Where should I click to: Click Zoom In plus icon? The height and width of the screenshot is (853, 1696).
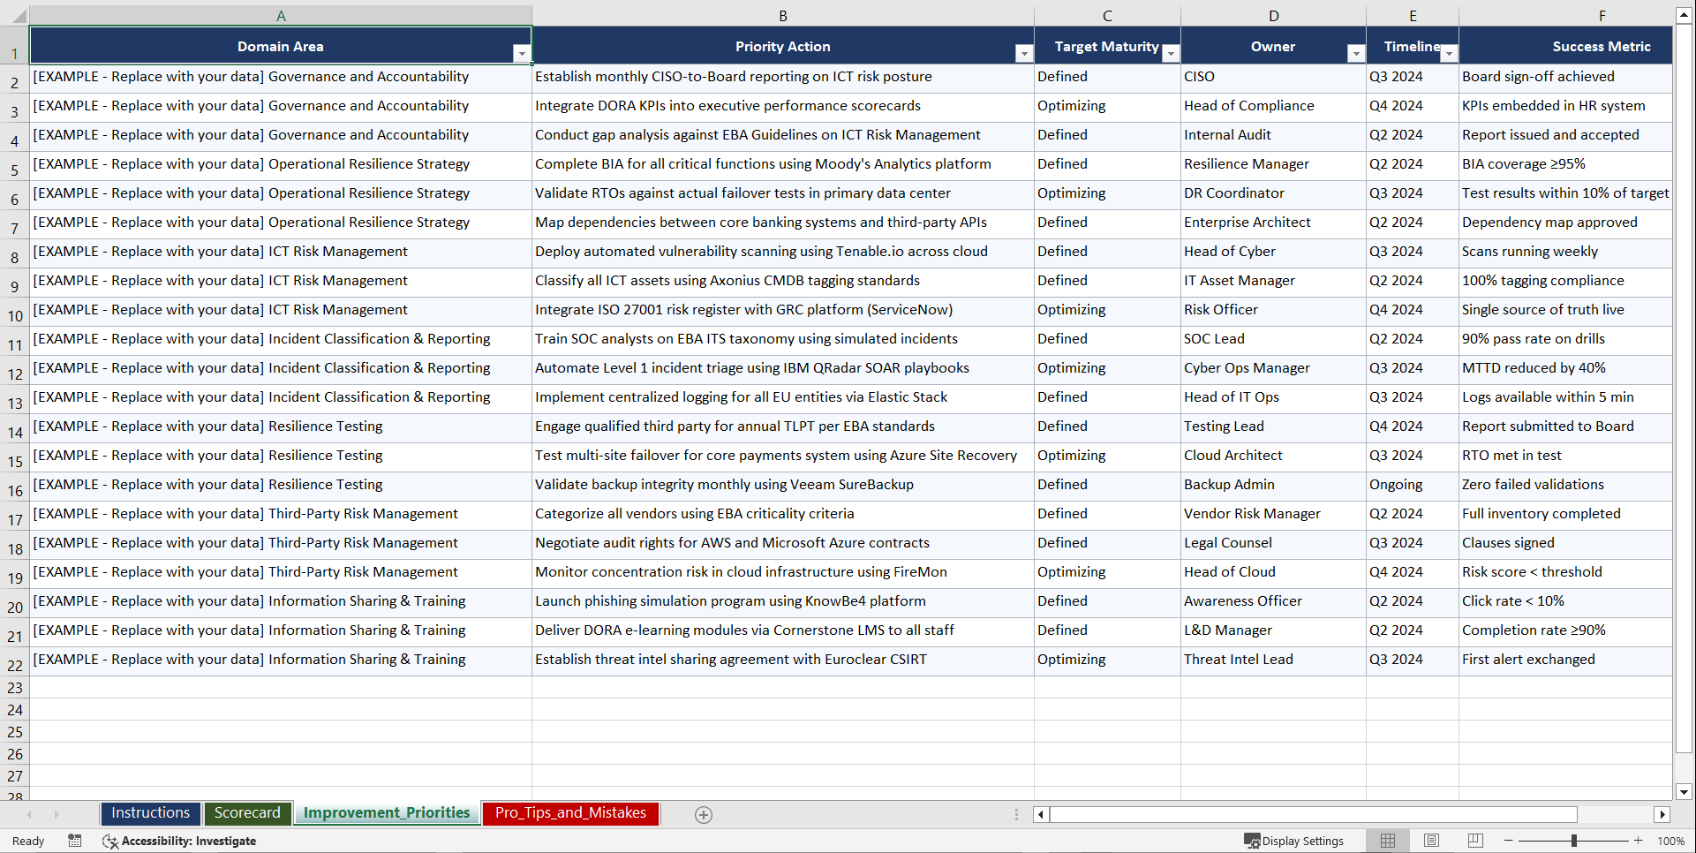pyautogui.click(x=1639, y=841)
